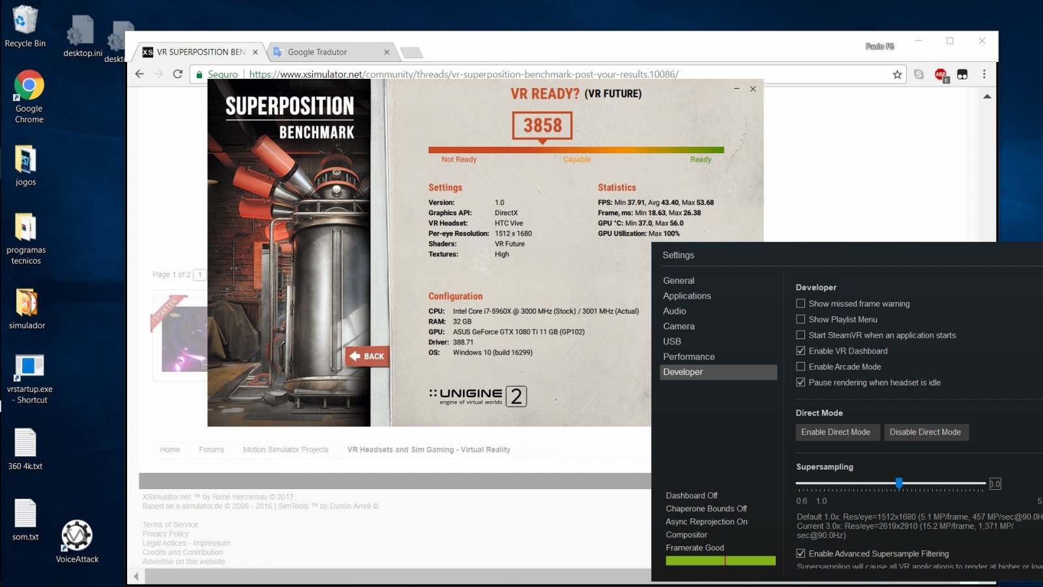Click the red BACK button
Viewport: 1043px width, 587px height.
pyautogui.click(x=367, y=356)
